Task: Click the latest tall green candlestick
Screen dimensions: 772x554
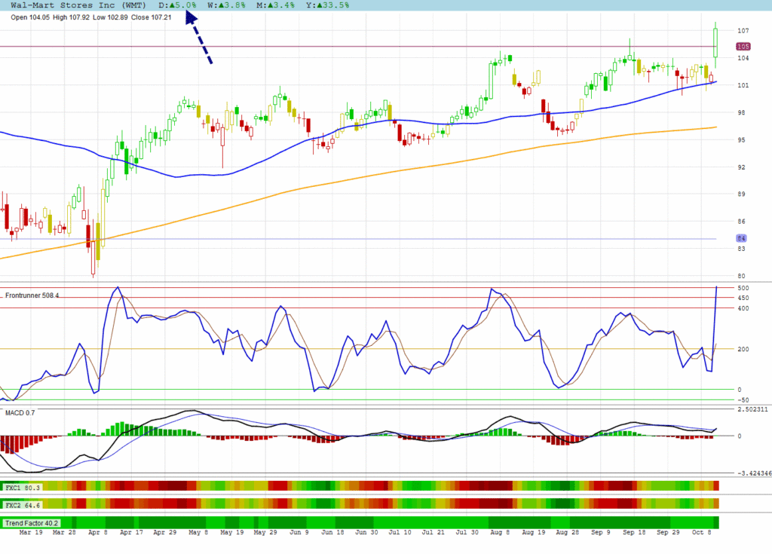Action: click(x=715, y=41)
